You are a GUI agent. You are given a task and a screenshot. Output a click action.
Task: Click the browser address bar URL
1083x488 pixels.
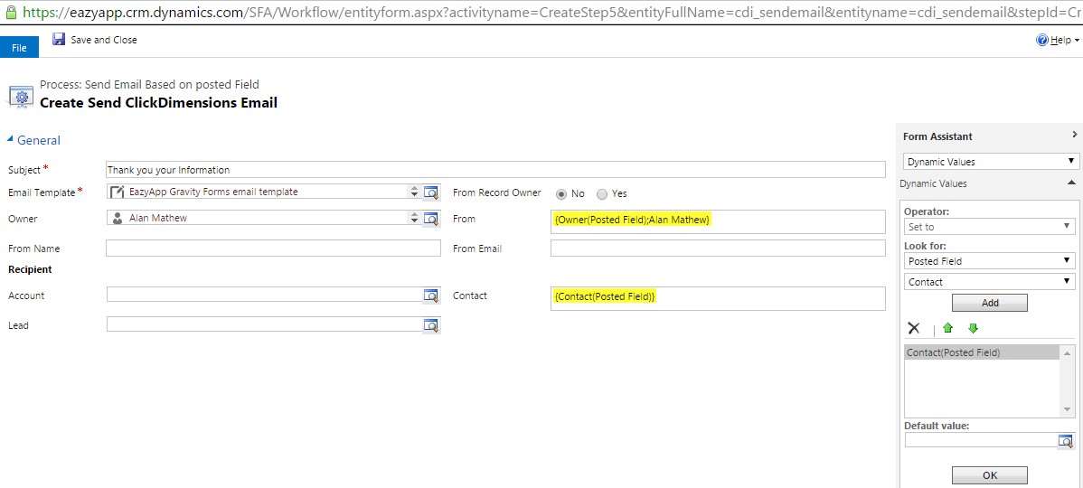(552, 12)
